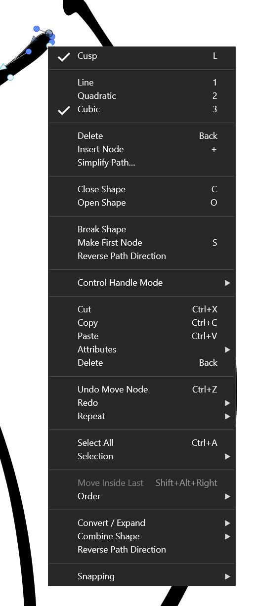
Task: Select the Copy command
Action: click(141, 323)
